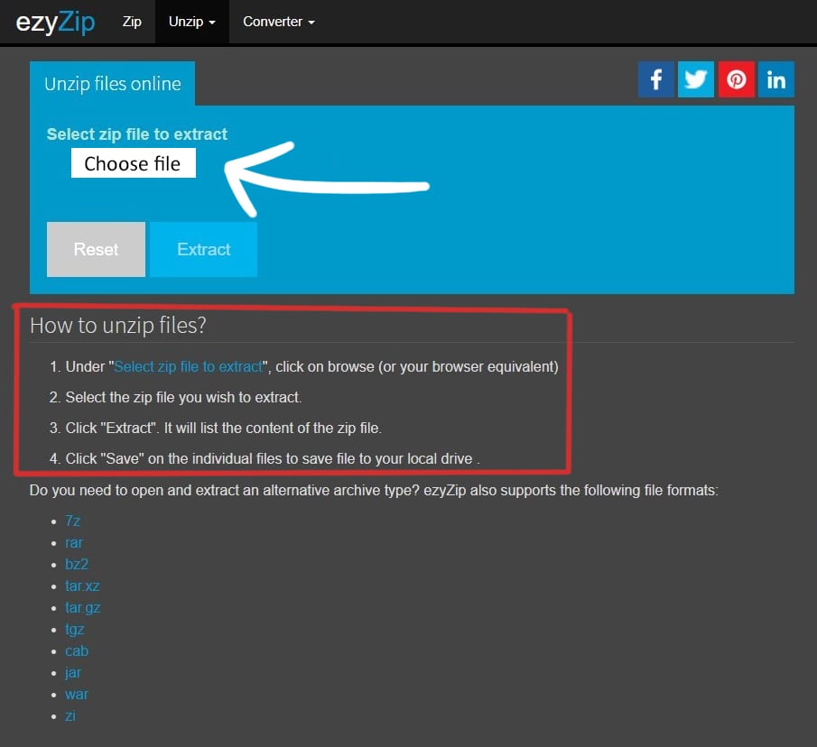This screenshot has height=747, width=817.
Task: Expand the Converter dropdown menu
Action: point(278,22)
